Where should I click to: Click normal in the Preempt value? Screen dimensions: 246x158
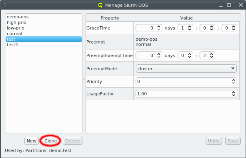[143, 44]
